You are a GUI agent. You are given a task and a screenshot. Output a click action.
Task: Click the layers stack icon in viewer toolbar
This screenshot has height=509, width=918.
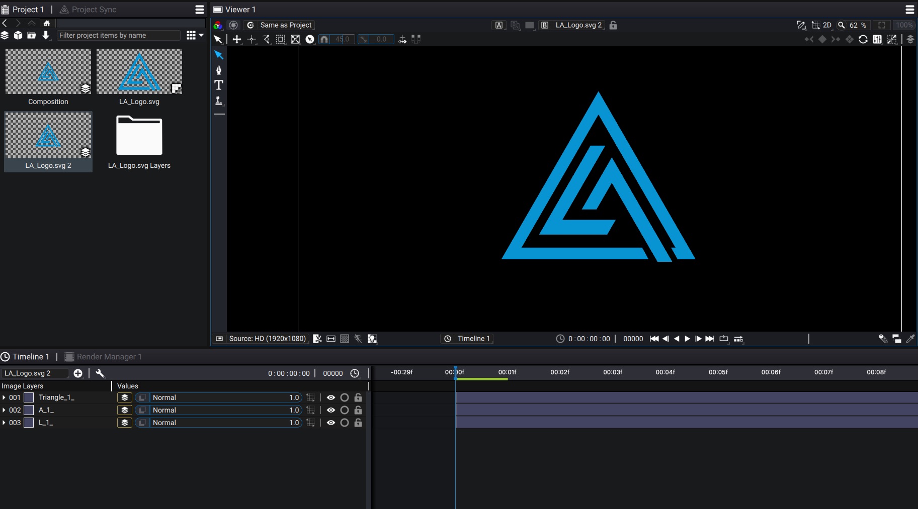910,39
